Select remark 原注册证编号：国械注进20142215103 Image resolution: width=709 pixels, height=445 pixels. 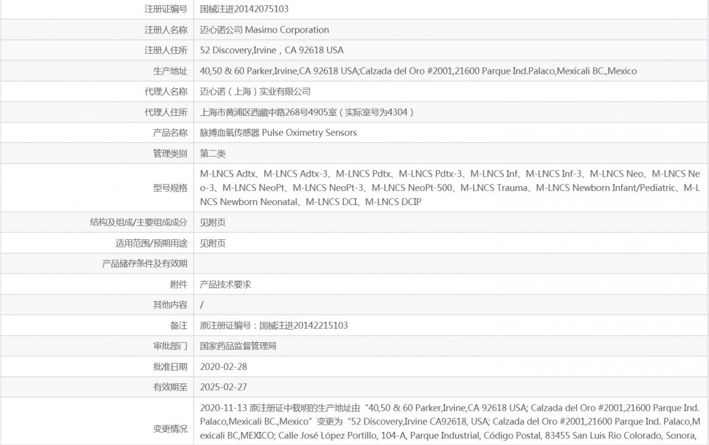(x=274, y=326)
